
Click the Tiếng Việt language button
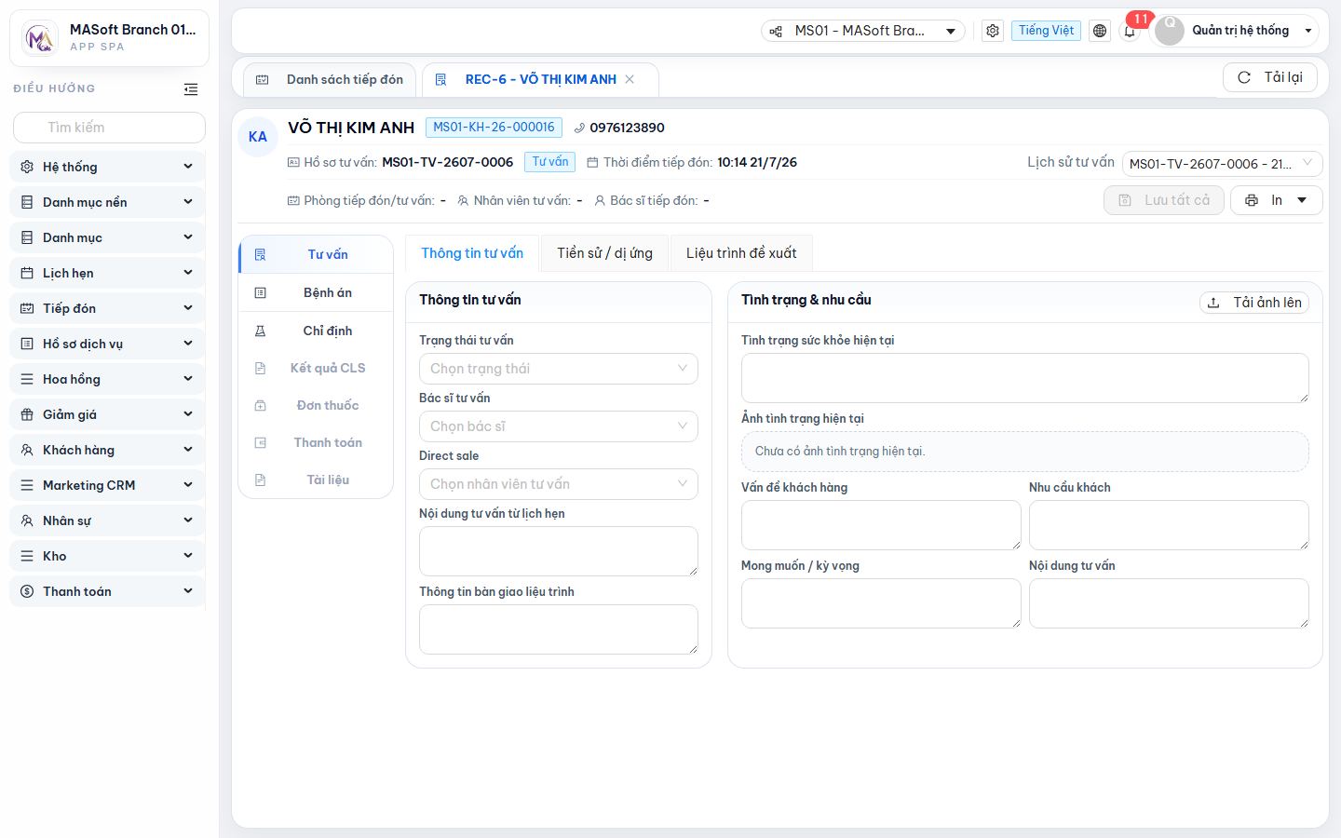(x=1046, y=31)
